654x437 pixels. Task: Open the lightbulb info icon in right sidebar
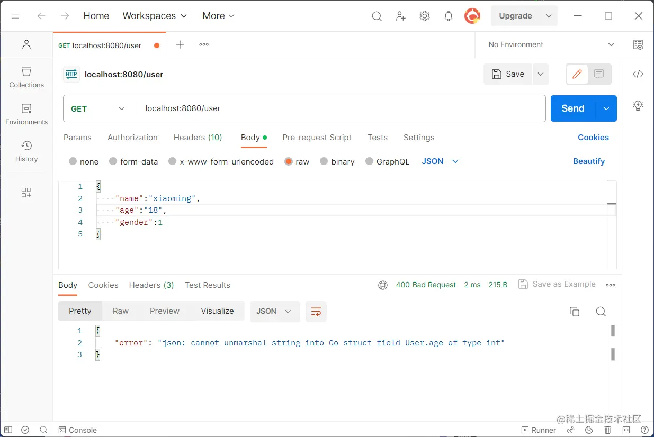(x=638, y=105)
